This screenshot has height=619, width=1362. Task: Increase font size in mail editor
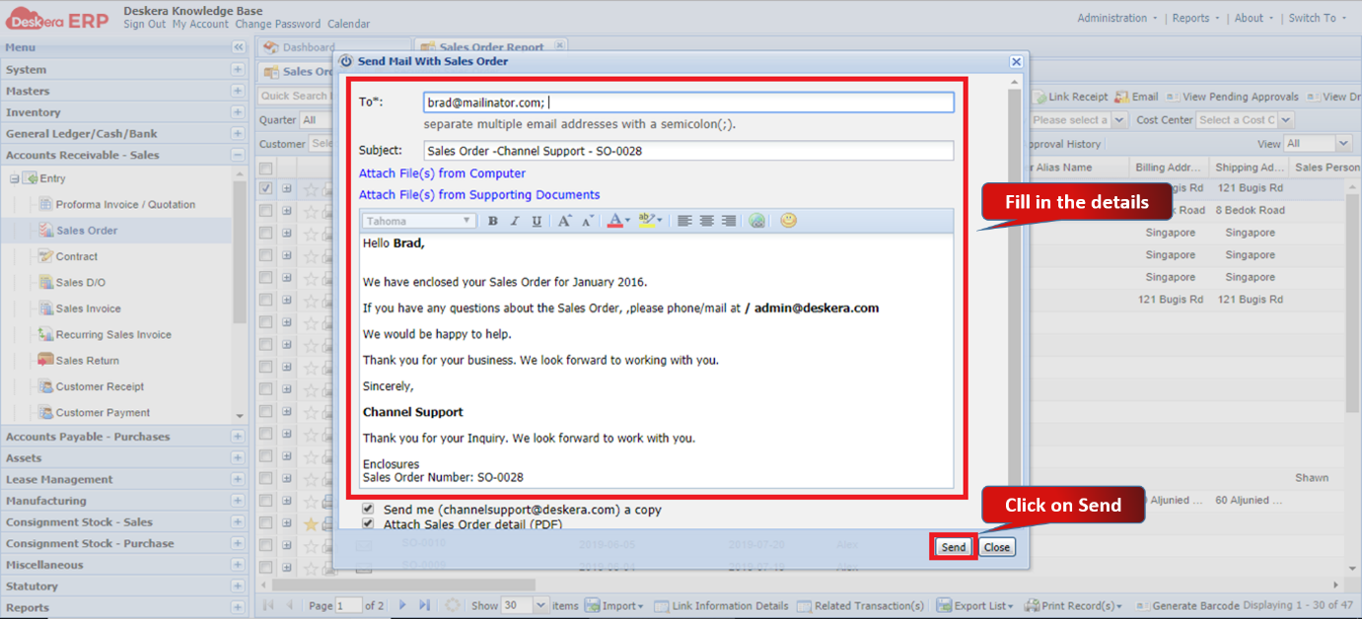click(x=565, y=221)
